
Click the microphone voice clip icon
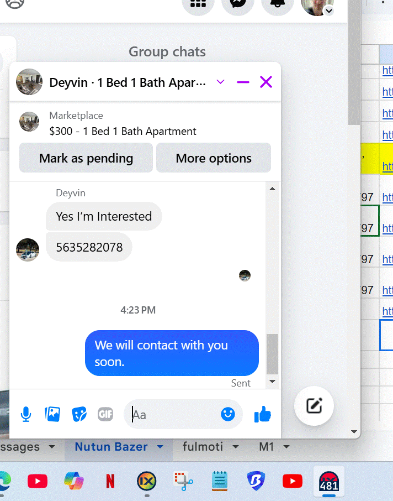26,414
